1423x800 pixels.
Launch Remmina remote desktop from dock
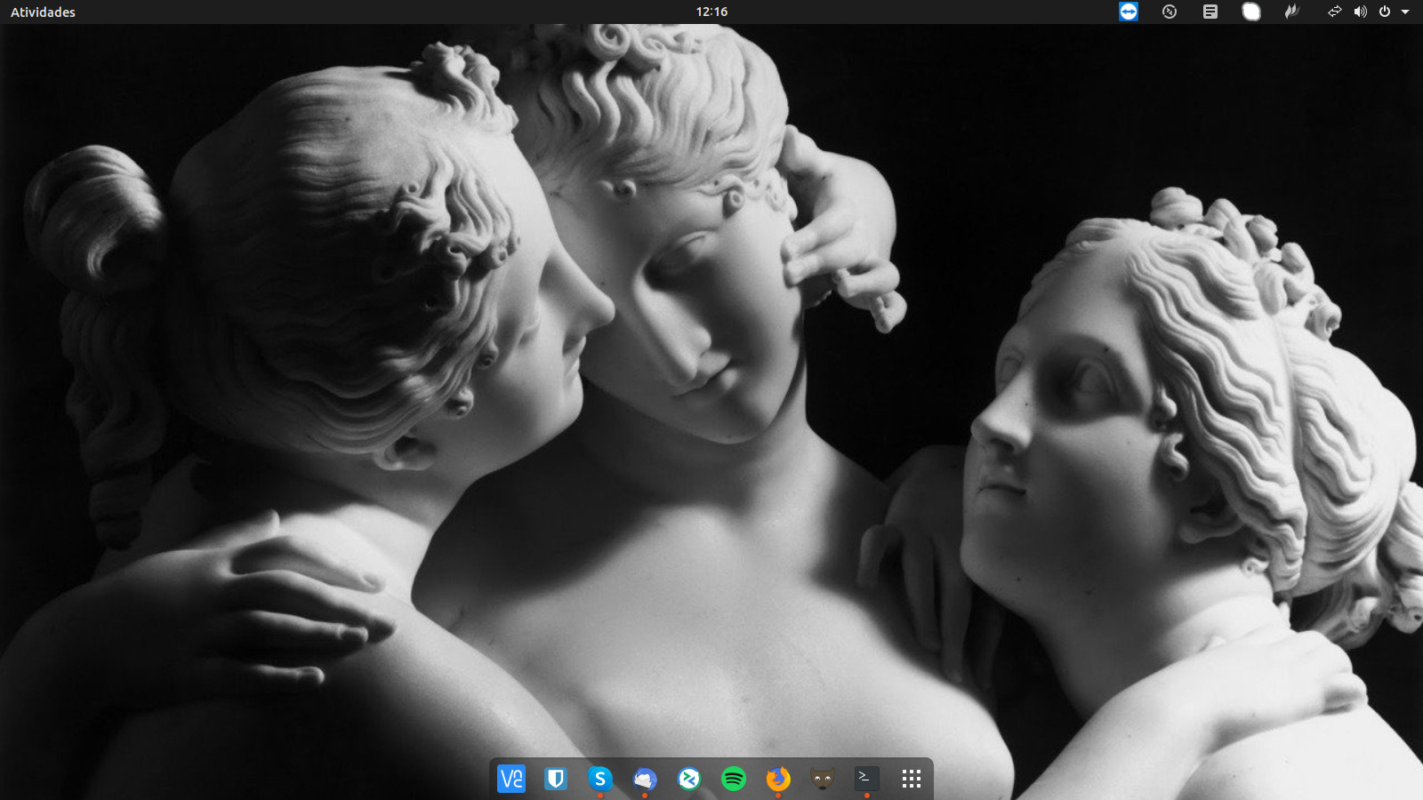pyautogui.click(x=689, y=779)
